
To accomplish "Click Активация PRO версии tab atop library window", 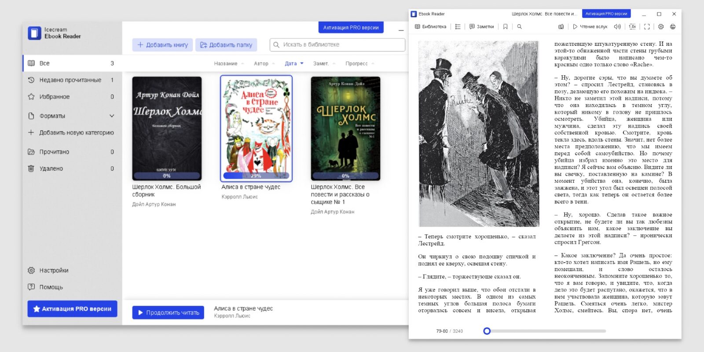I will (x=351, y=27).
